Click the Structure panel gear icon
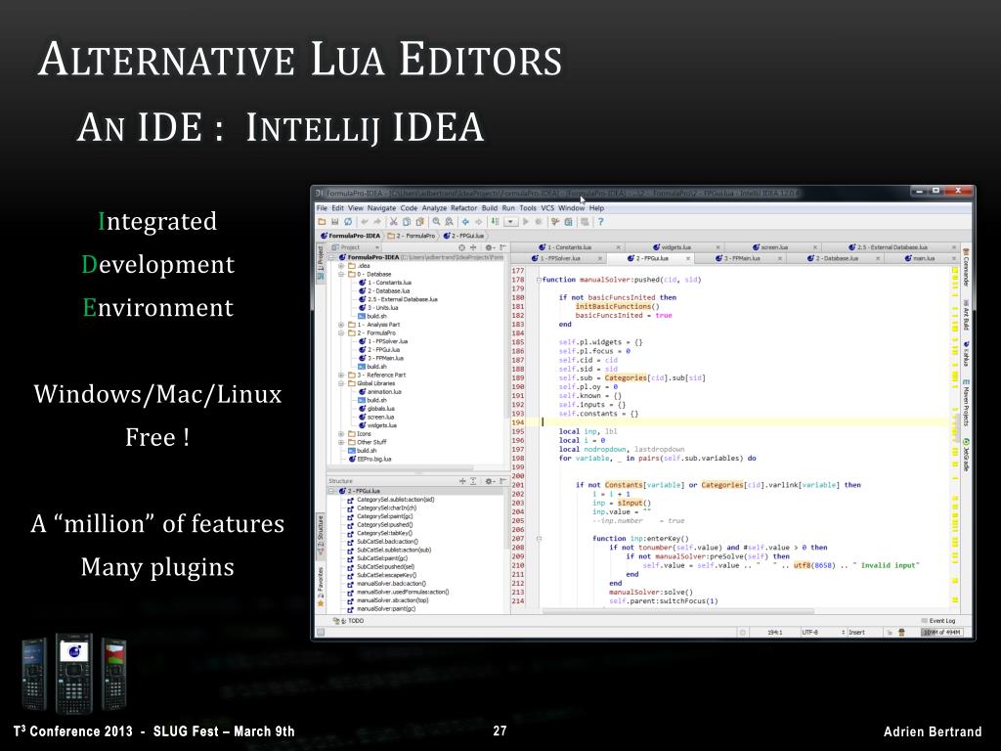The width and height of the screenshot is (1001, 751). pos(489,481)
